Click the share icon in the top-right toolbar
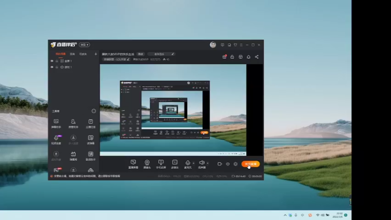Screen dimensions: 391x220 pyautogui.click(x=257, y=57)
